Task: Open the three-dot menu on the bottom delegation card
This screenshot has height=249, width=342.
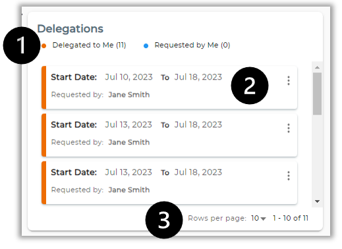Action: click(289, 176)
